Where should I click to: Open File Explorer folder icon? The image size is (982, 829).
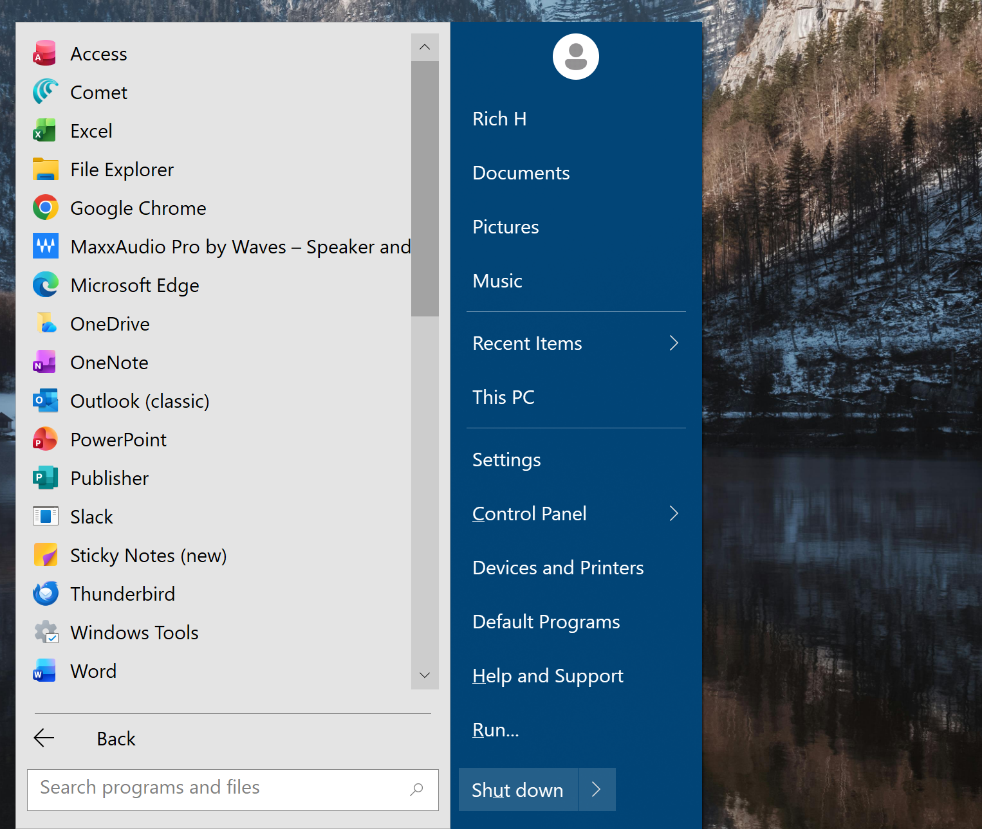(45, 169)
